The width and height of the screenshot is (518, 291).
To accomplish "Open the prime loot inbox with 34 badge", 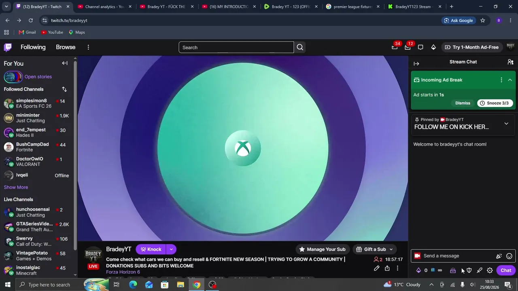I will coord(395,47).
